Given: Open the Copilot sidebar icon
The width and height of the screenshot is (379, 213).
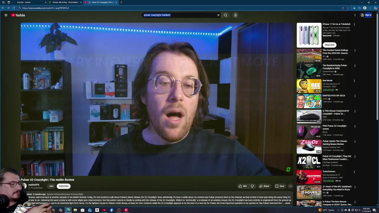Looking at the screenshot, I should (x=375, y=8).
